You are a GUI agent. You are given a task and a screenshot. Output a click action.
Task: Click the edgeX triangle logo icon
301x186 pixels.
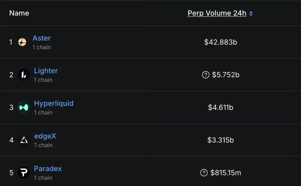click(x=24, y=140)
